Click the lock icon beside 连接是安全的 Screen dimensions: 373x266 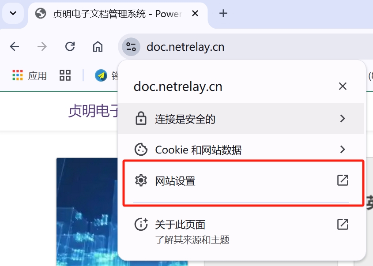(141, 118)
